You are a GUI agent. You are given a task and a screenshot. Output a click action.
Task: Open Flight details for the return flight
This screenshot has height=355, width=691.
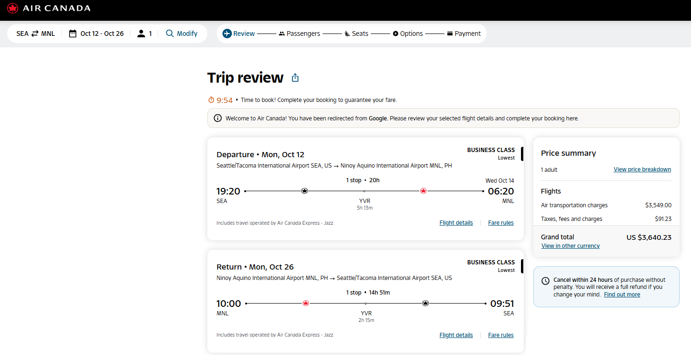pyautogui.click(x=456, y=335)
